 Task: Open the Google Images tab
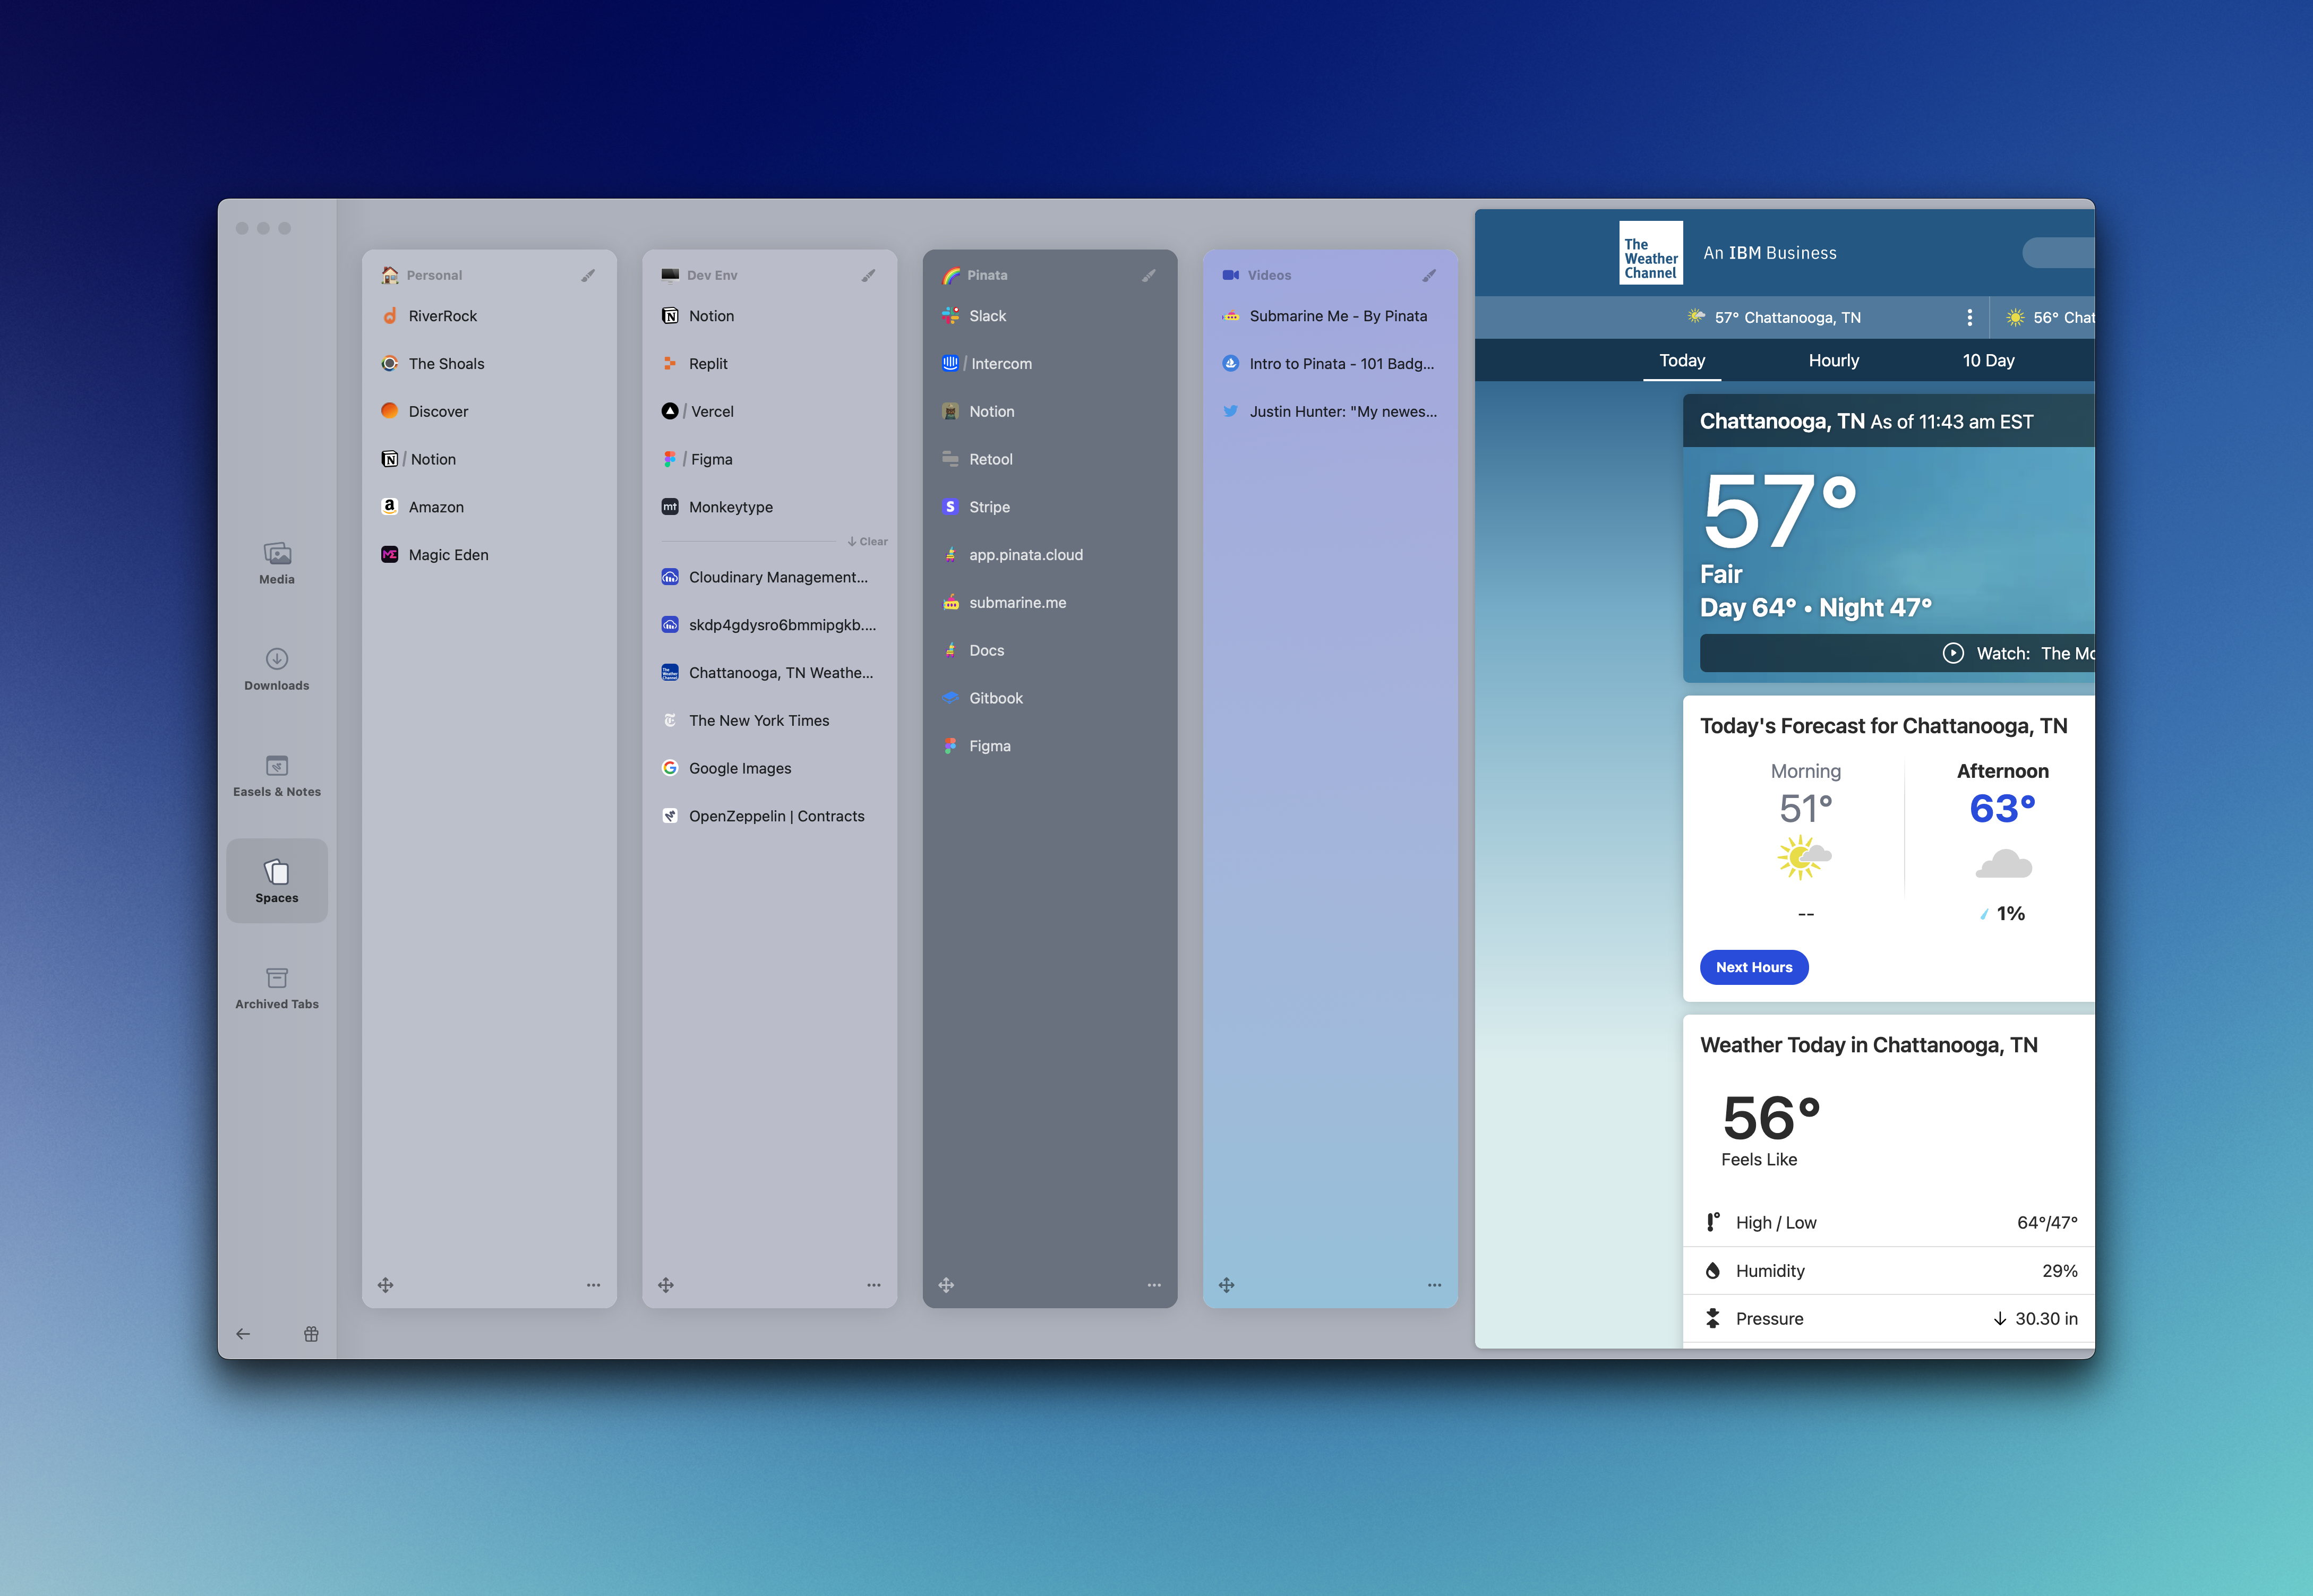click(x=769, y=768)
